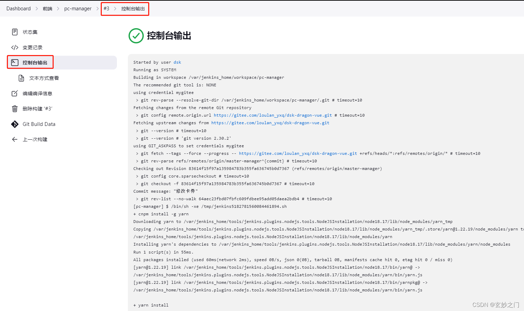Click the 'git rev-list --no-walk' log line

pos(234,199)
